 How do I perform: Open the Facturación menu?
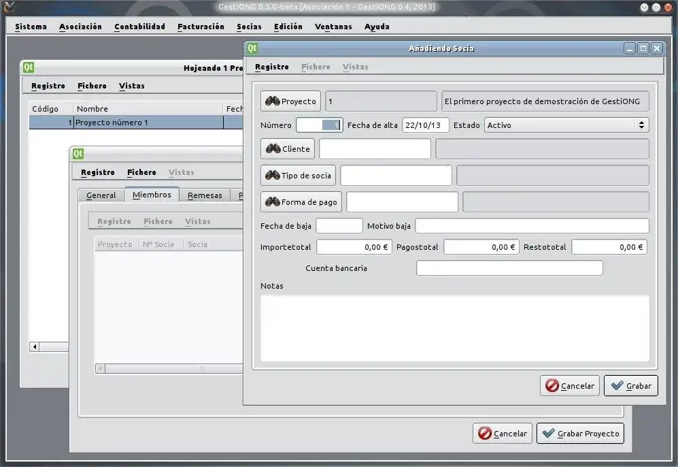pos(201,27)
